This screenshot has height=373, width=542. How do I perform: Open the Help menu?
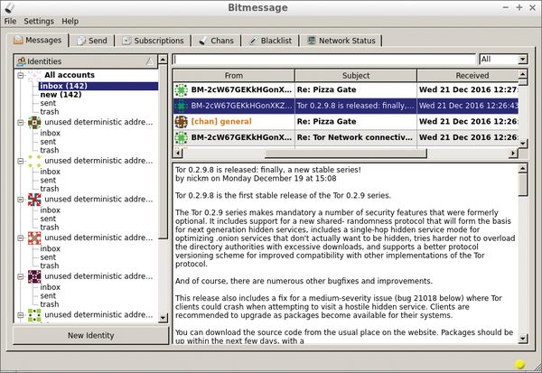70,22
